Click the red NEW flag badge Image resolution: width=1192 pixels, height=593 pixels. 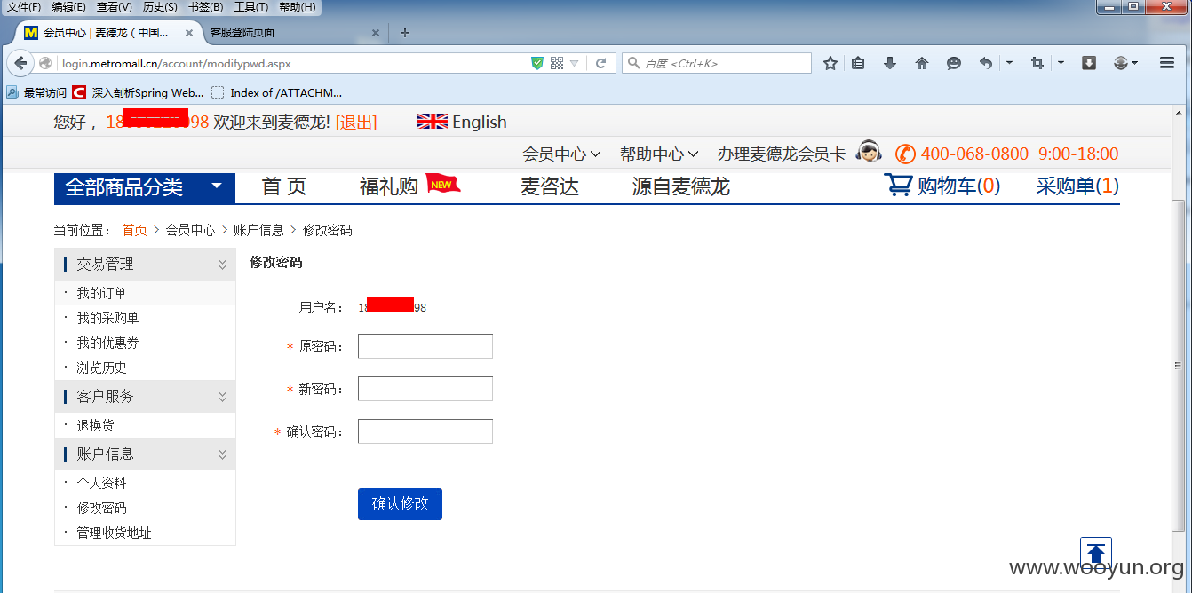(x=443, y=183)
